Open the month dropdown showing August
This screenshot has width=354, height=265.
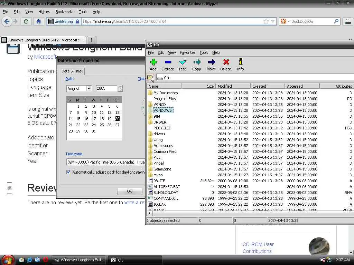89,89
